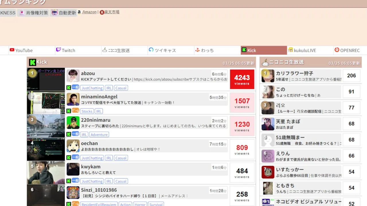This screenshot has width=367, height=206.
Task: Click the JustChatting tag on abzou's row
Action: [x=92, y=88]
